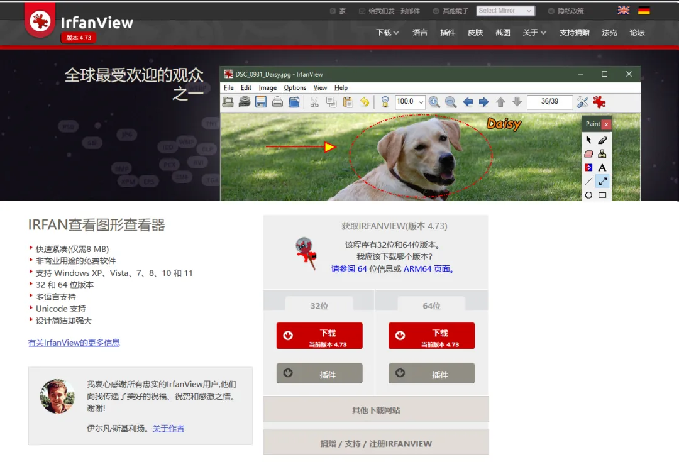The height and width of the screenshot is (462, 679).
Task: Select the Paint panel line tool
Action: (x=588, y=182)
